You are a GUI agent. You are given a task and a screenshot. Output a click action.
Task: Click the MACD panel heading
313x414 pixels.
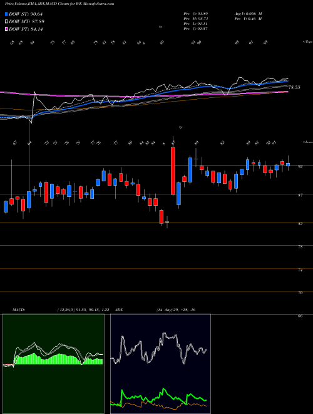pos(18,310)
